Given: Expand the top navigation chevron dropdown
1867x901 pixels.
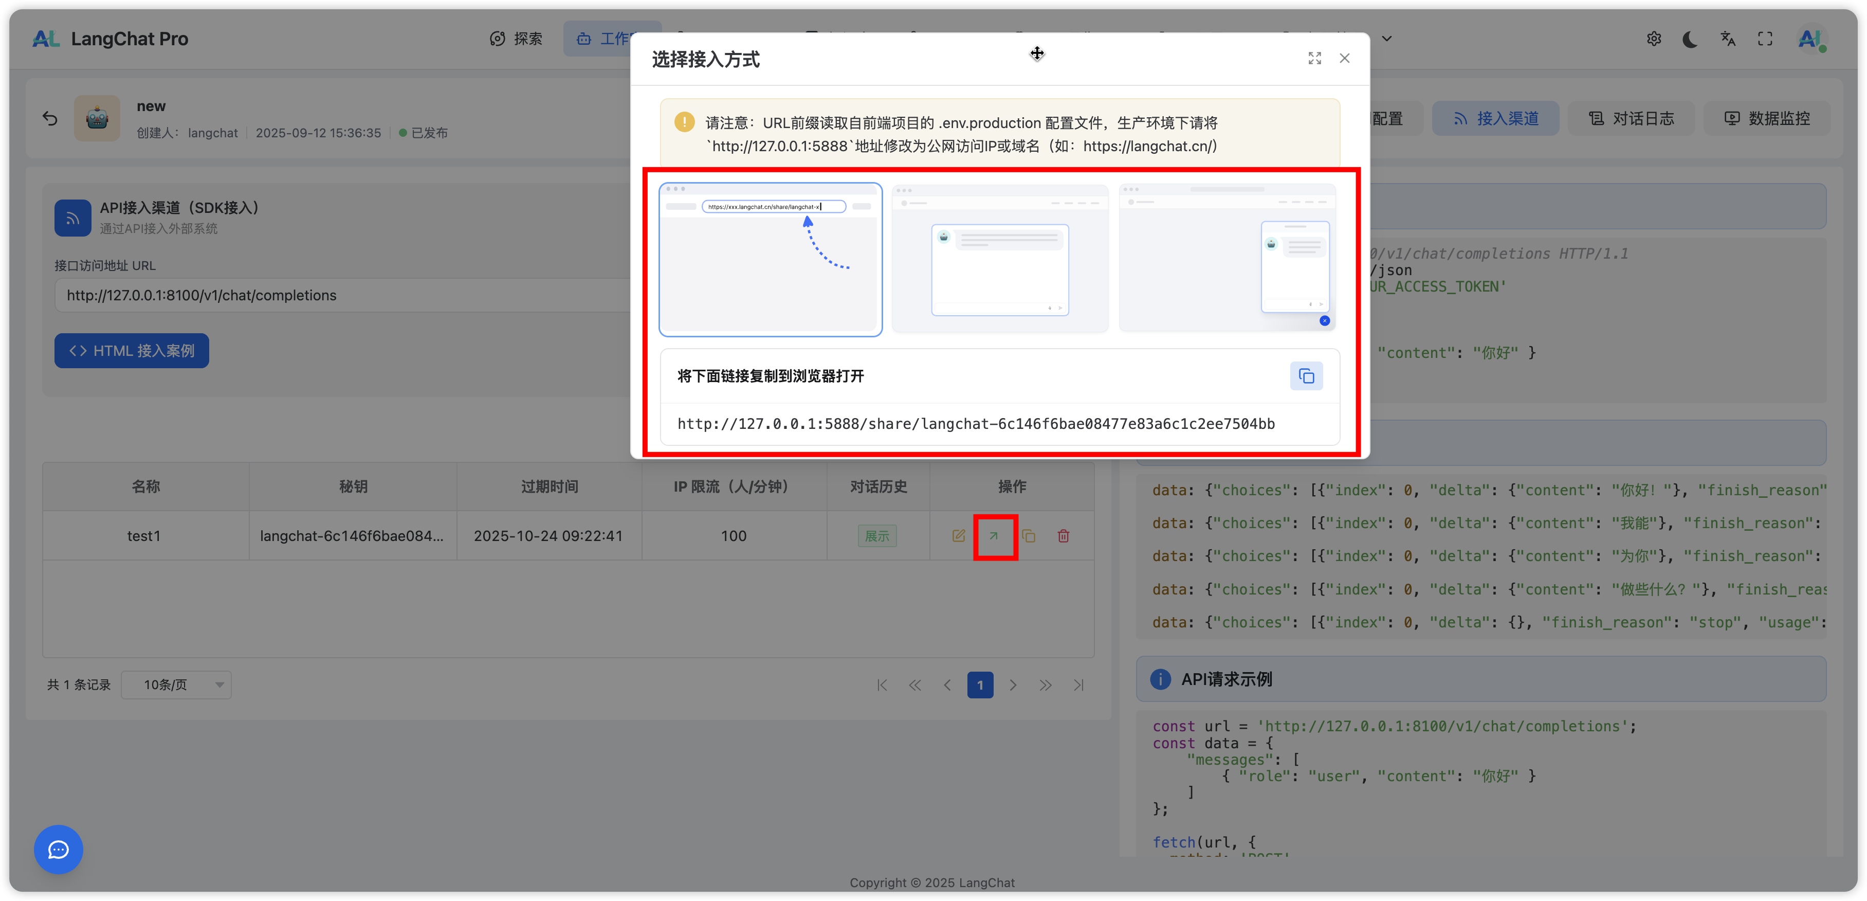Looking at the screenshot, I should (x=1386, y=39).
